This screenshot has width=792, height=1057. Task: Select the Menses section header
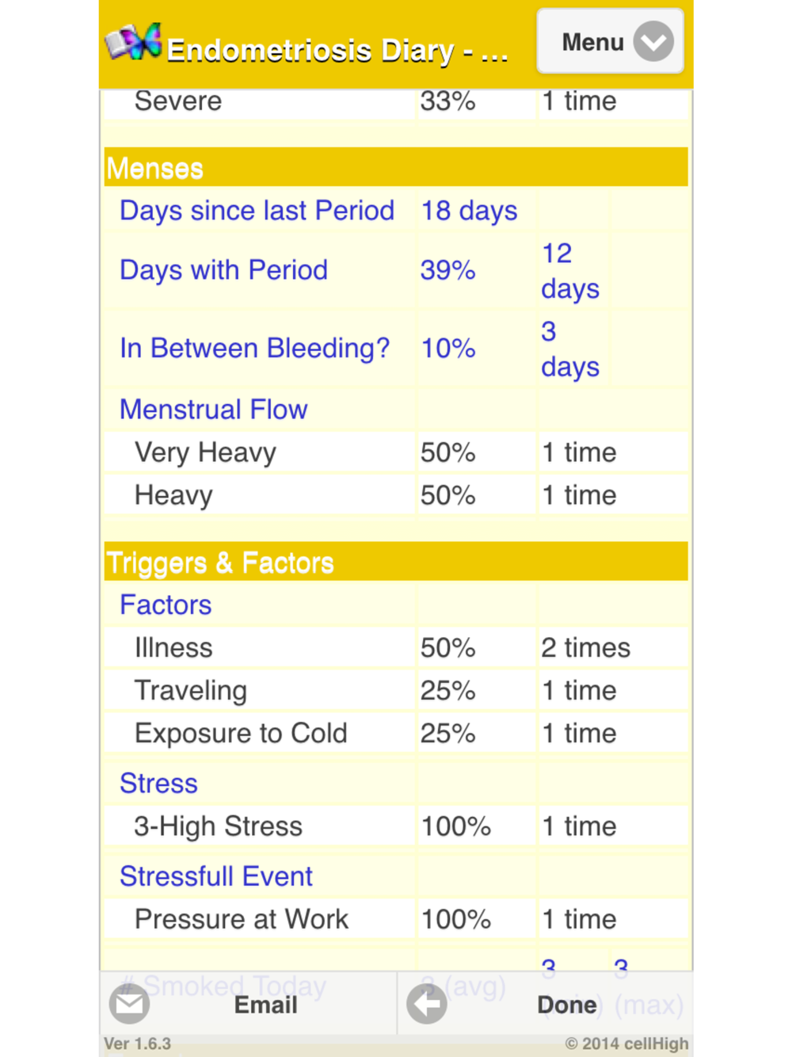tap(155, 168)
